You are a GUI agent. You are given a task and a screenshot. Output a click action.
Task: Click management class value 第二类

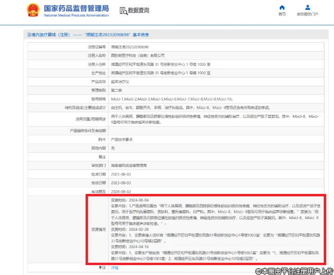[x=118, y=90]
